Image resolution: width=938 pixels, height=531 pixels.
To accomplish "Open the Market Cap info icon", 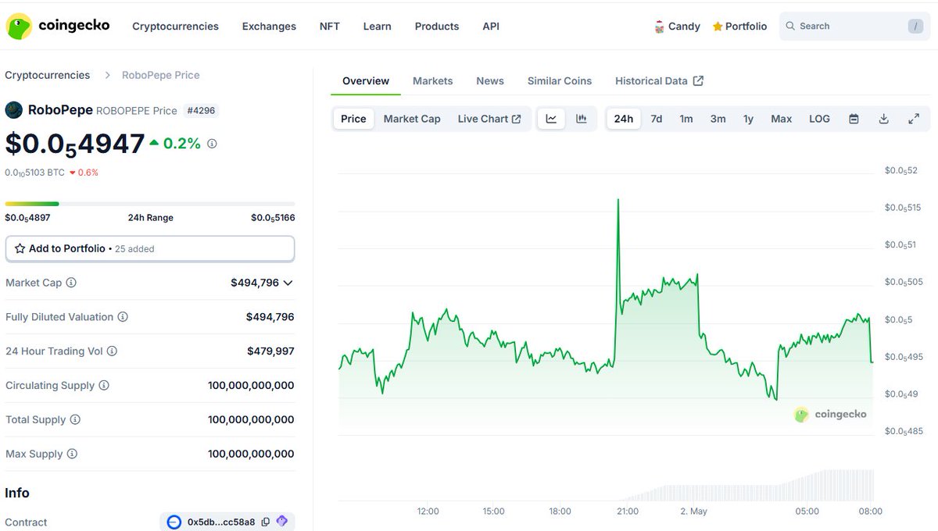I will [x=71, y=283].
